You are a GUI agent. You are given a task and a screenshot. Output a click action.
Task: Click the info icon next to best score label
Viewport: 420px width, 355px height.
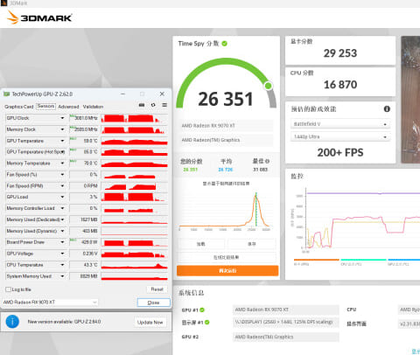point(268,161)
